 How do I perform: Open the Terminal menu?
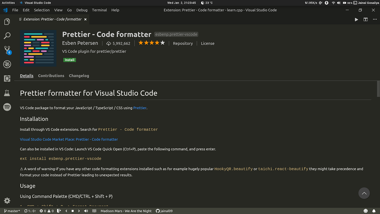tap(99, 10)
